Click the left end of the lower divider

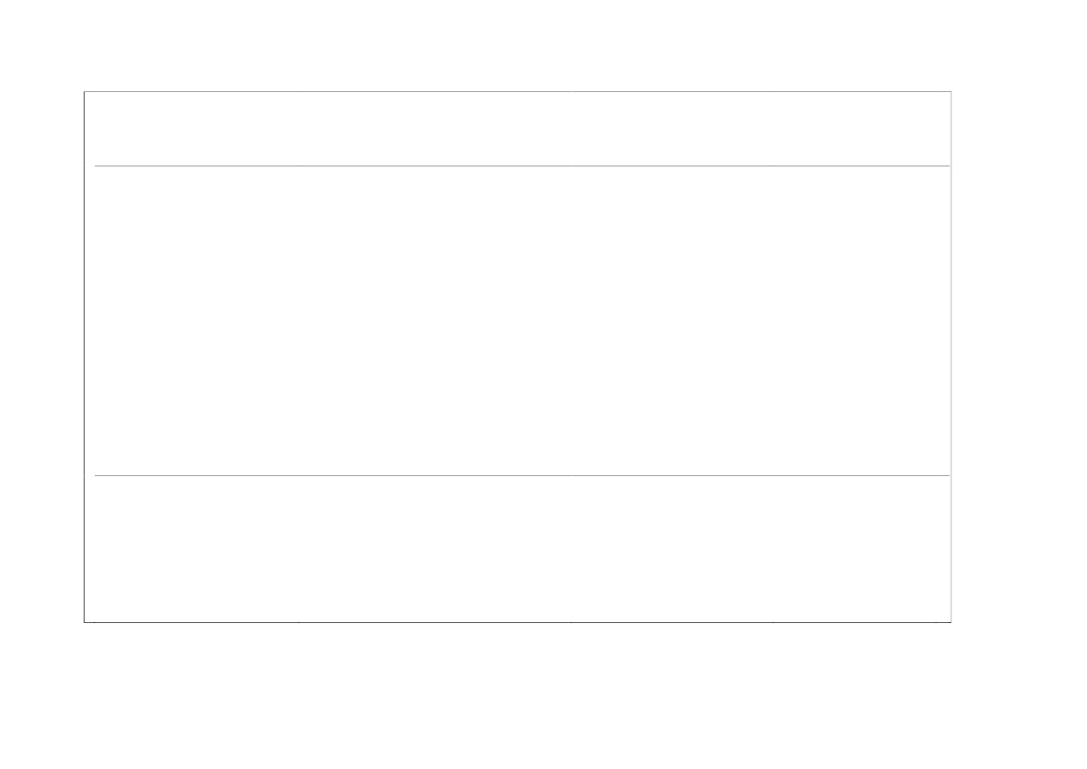[x=97, y=476]
